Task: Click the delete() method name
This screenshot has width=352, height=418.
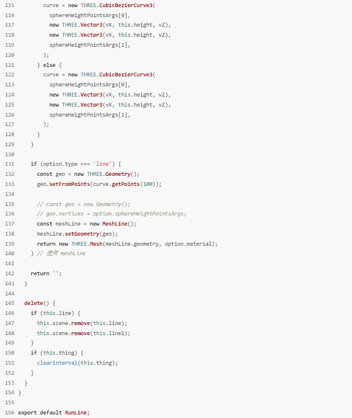Action: point(34,303)
